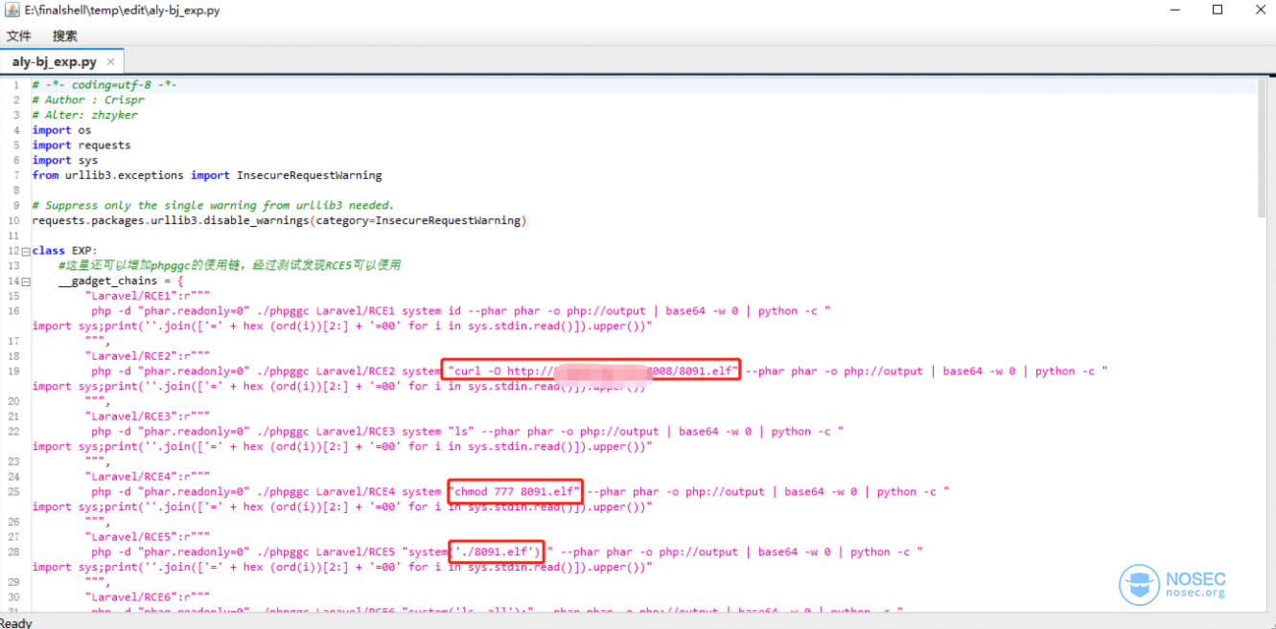Click the '# Suppress only the single warning' comment
Image resolution: width=1276 pixels, height=629 pixels.
click(x=213, y=206)
